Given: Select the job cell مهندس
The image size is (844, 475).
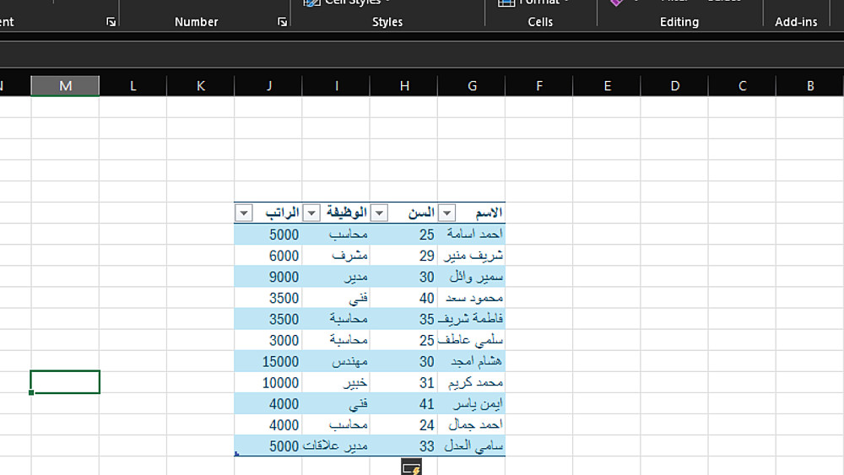Looking at the screenshot, I should 336,361.
